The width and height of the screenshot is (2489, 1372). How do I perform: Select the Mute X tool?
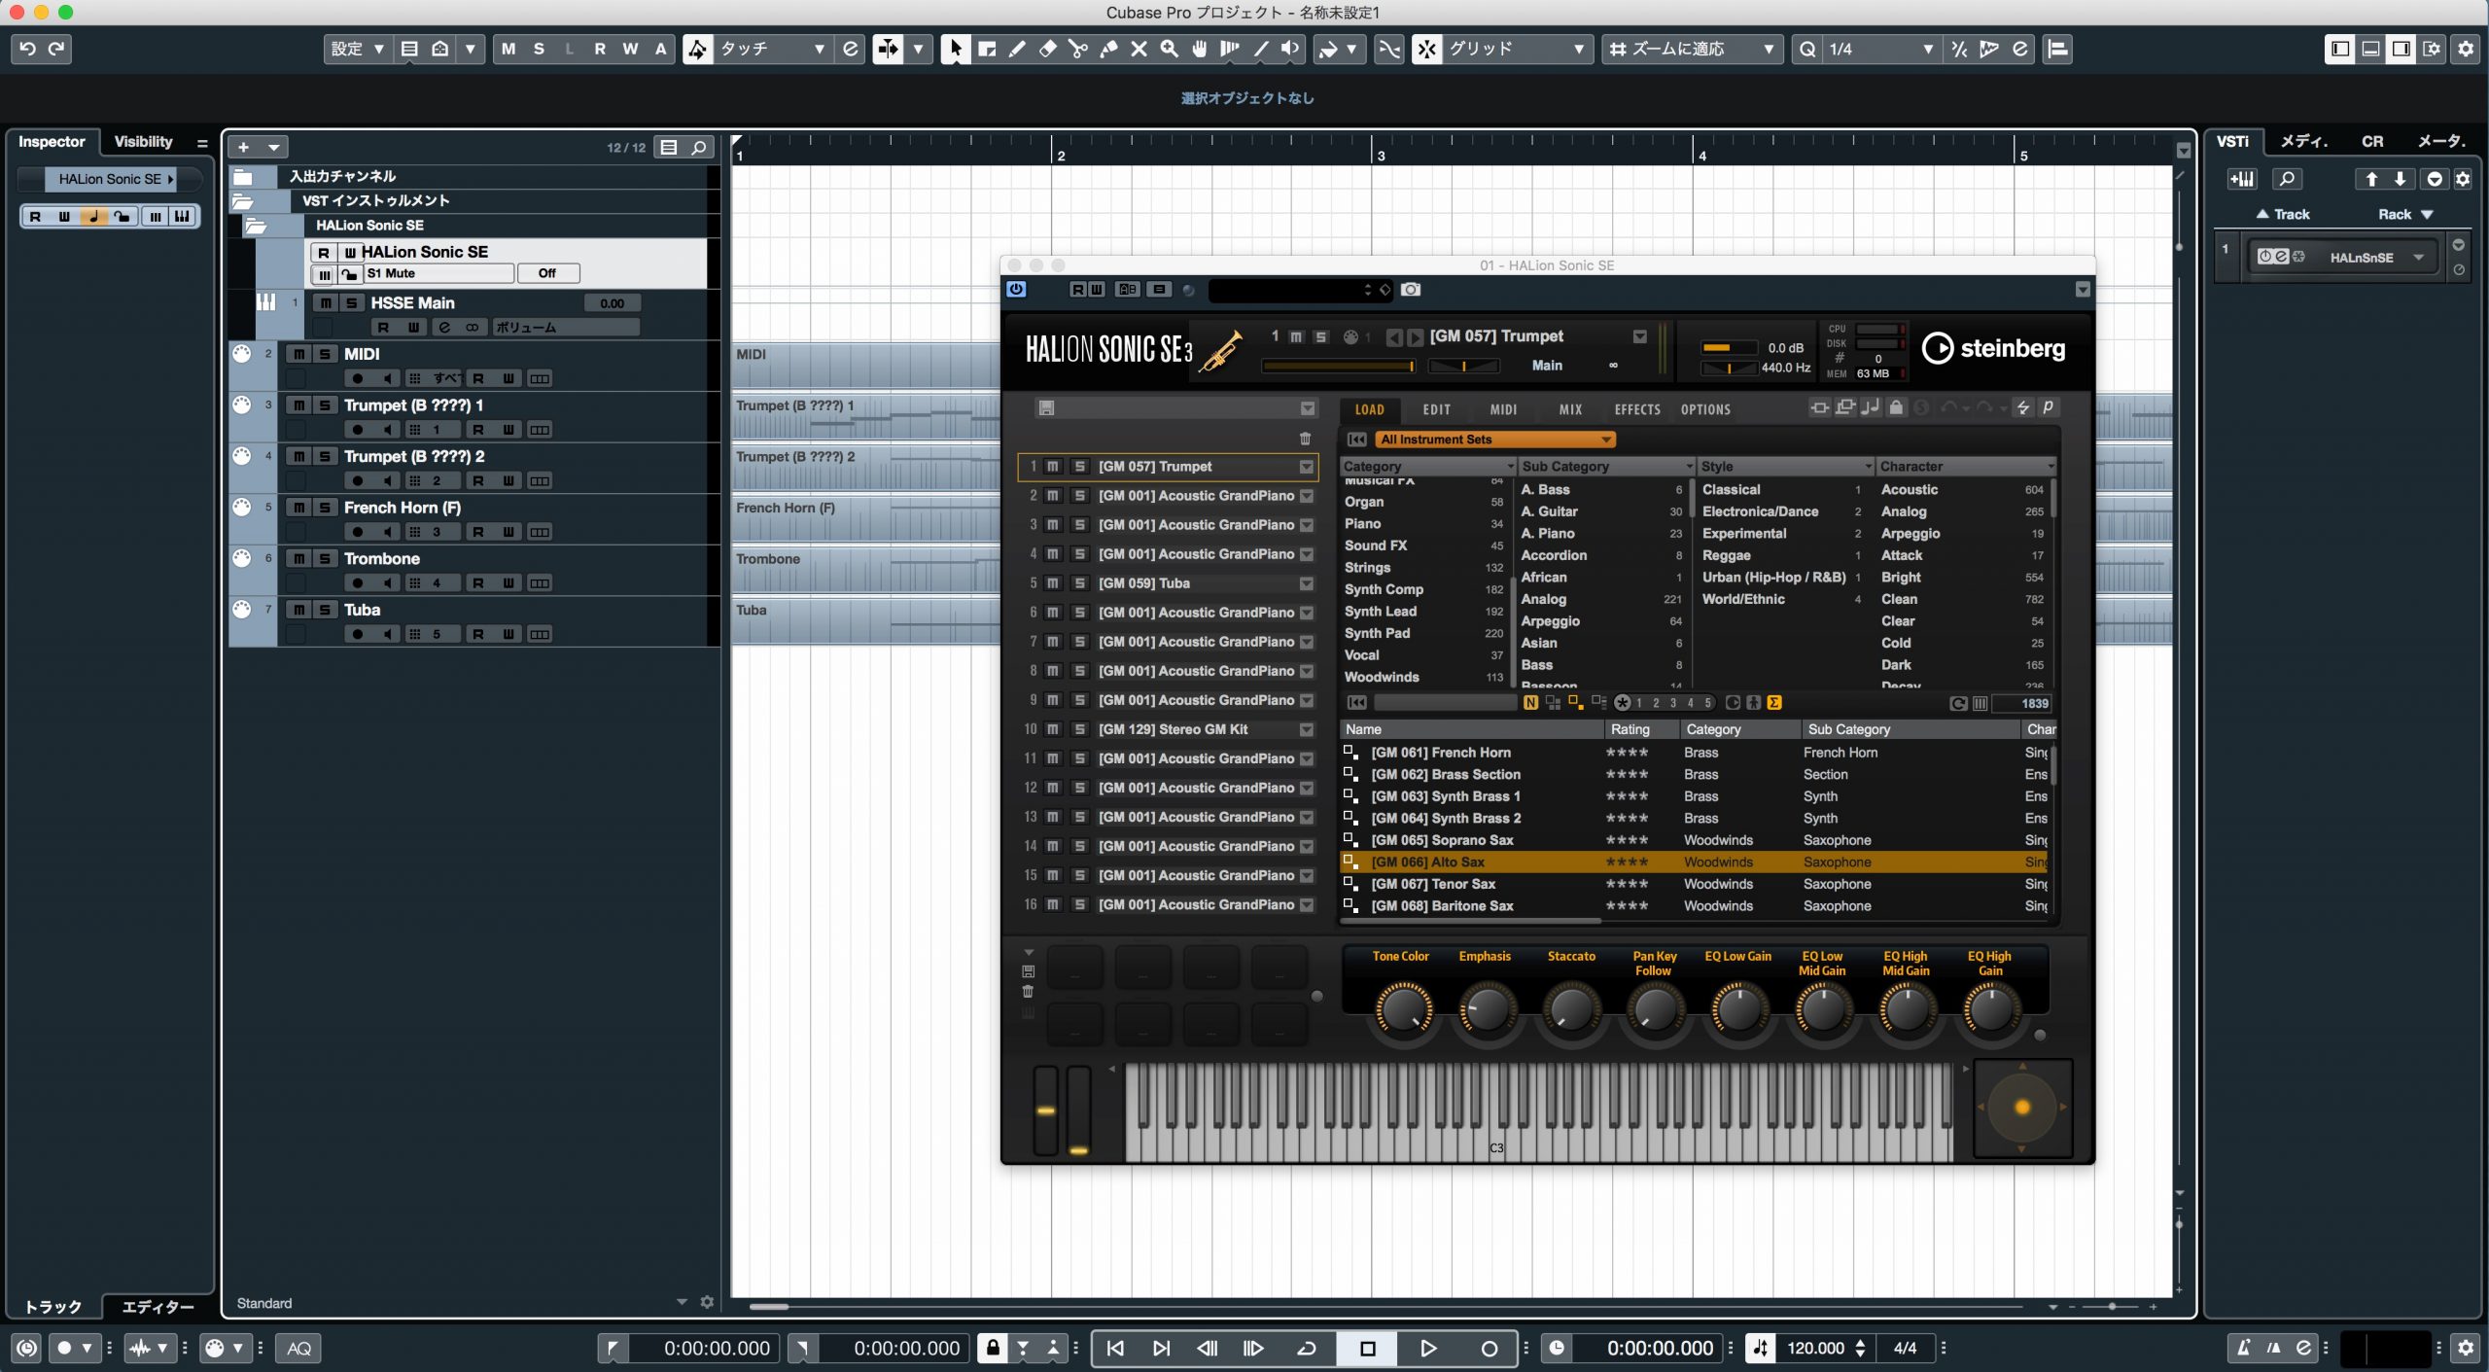(1139, 49)
